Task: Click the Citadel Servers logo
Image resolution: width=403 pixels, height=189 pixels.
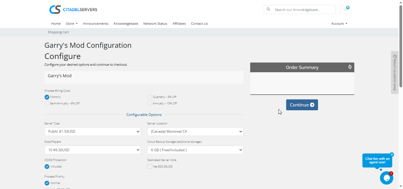Action: (x=73, y=9)
